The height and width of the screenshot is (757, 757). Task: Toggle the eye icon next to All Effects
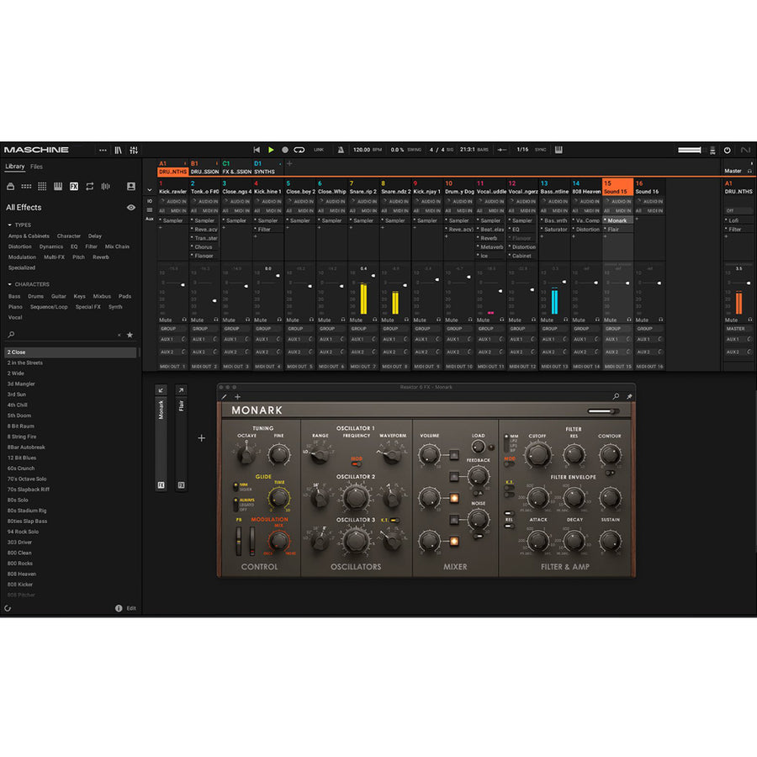tap(131, 207)
